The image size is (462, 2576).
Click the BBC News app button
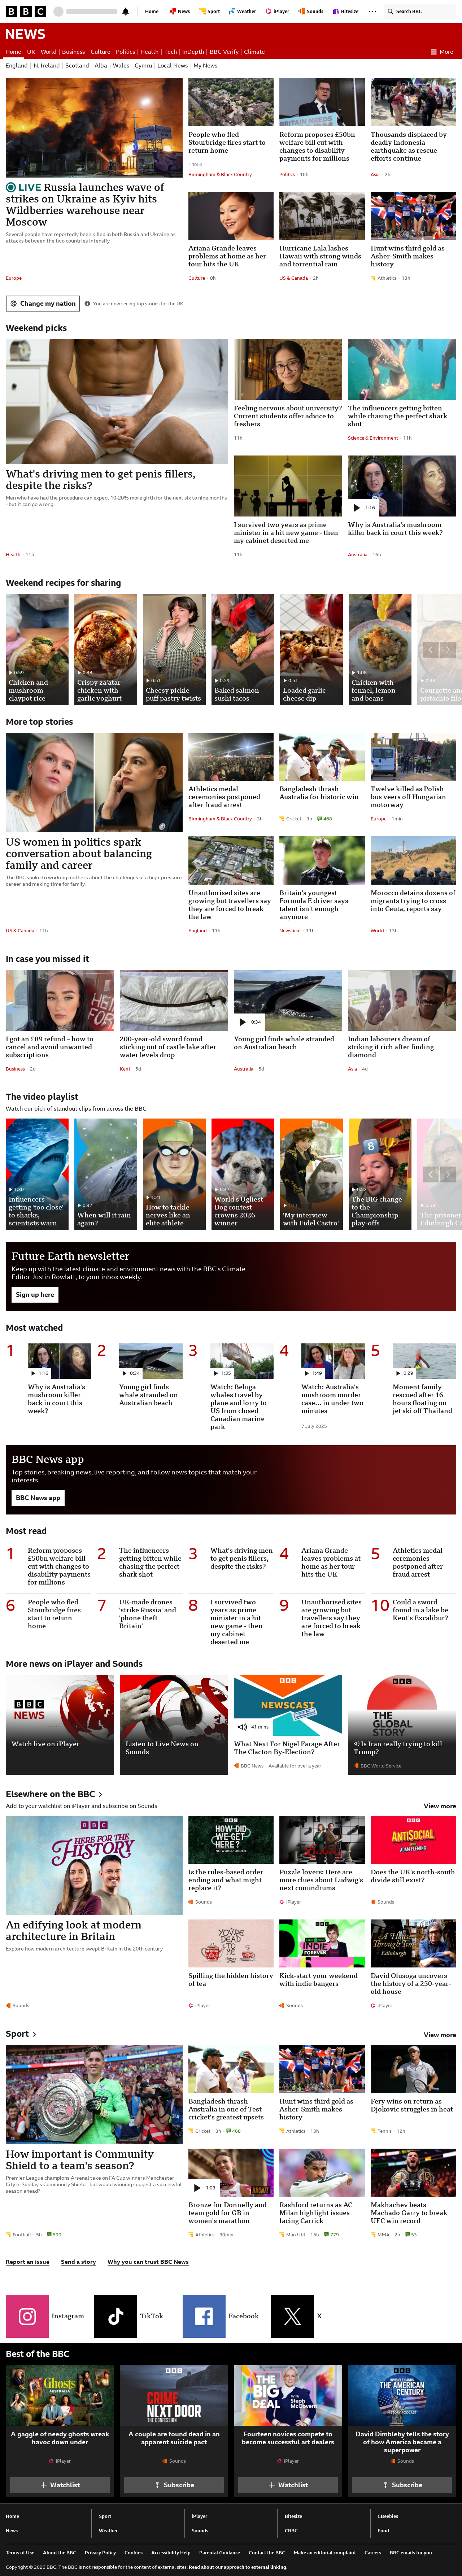[38, 1497]
